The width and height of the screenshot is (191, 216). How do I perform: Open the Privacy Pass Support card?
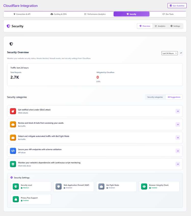click(x=31, y=199)
